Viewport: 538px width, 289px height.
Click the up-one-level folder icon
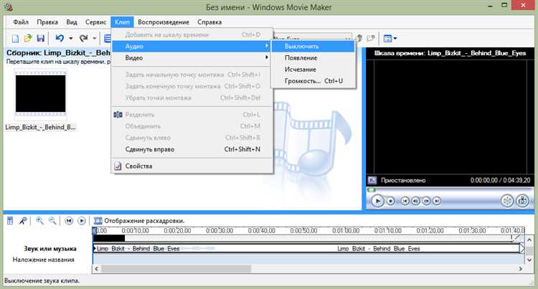(x=359, y=39)
